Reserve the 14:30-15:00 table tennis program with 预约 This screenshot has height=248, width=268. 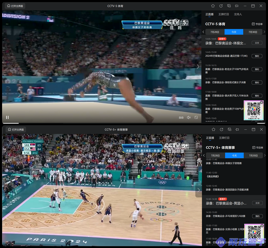[257, 216]
